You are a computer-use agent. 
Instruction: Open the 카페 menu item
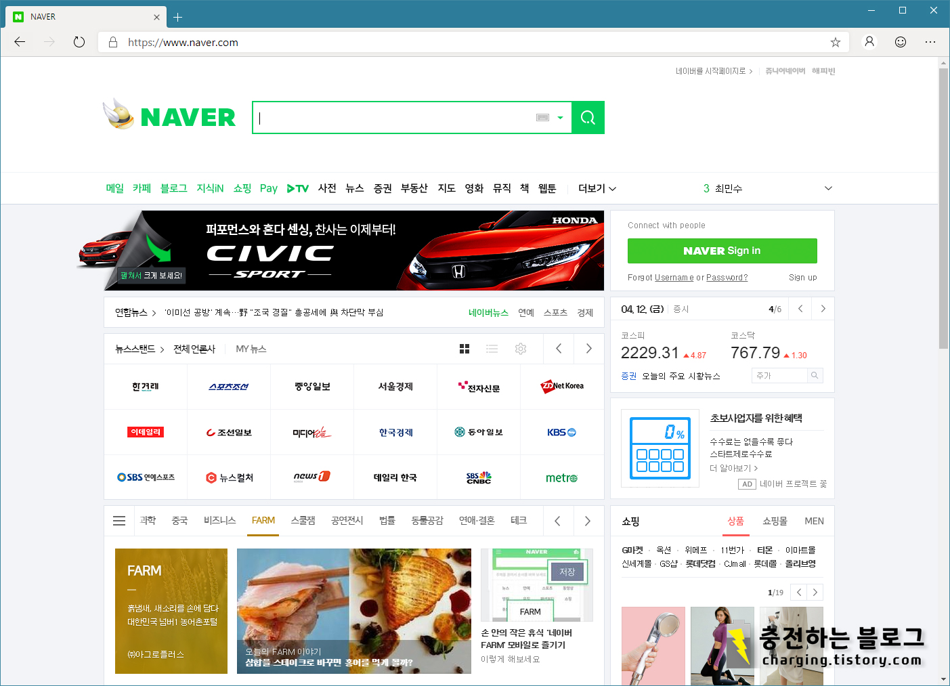[x=142, y=188]
